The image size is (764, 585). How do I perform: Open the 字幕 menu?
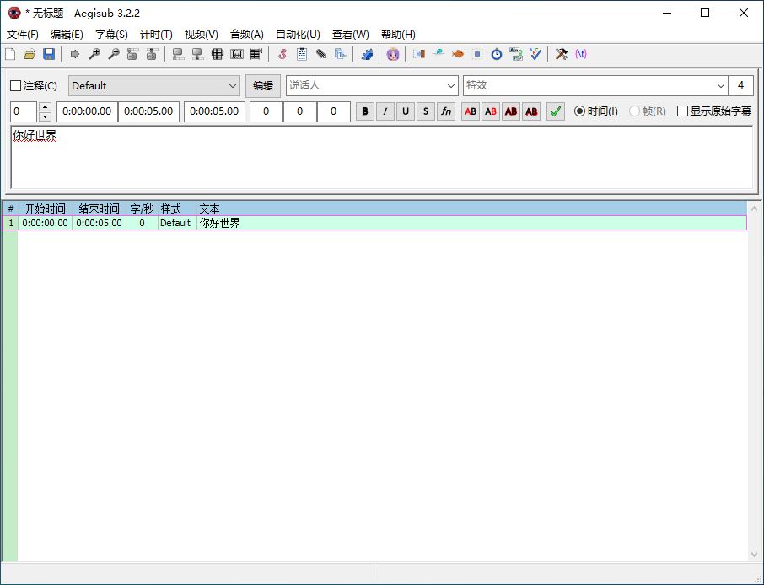pyautogui.click(x=110, y=35)
